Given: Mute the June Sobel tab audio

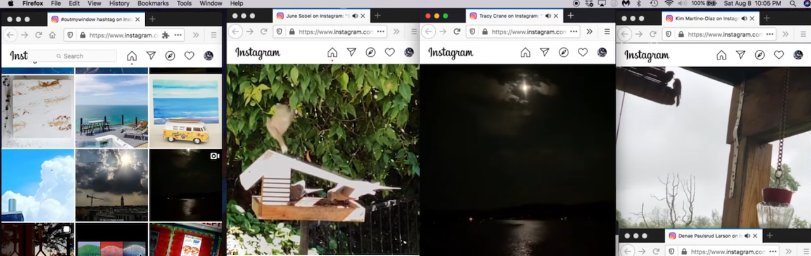Looking at the screenshot, I should click(354, 16).
